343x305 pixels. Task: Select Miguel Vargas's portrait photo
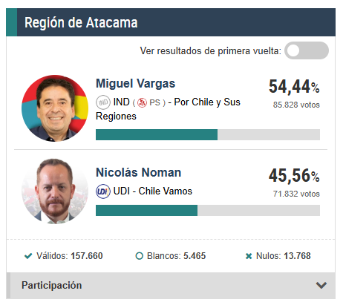point(55,108)
